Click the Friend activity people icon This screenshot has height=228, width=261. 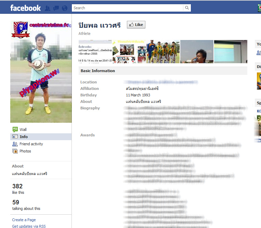[x=15, y=144]
